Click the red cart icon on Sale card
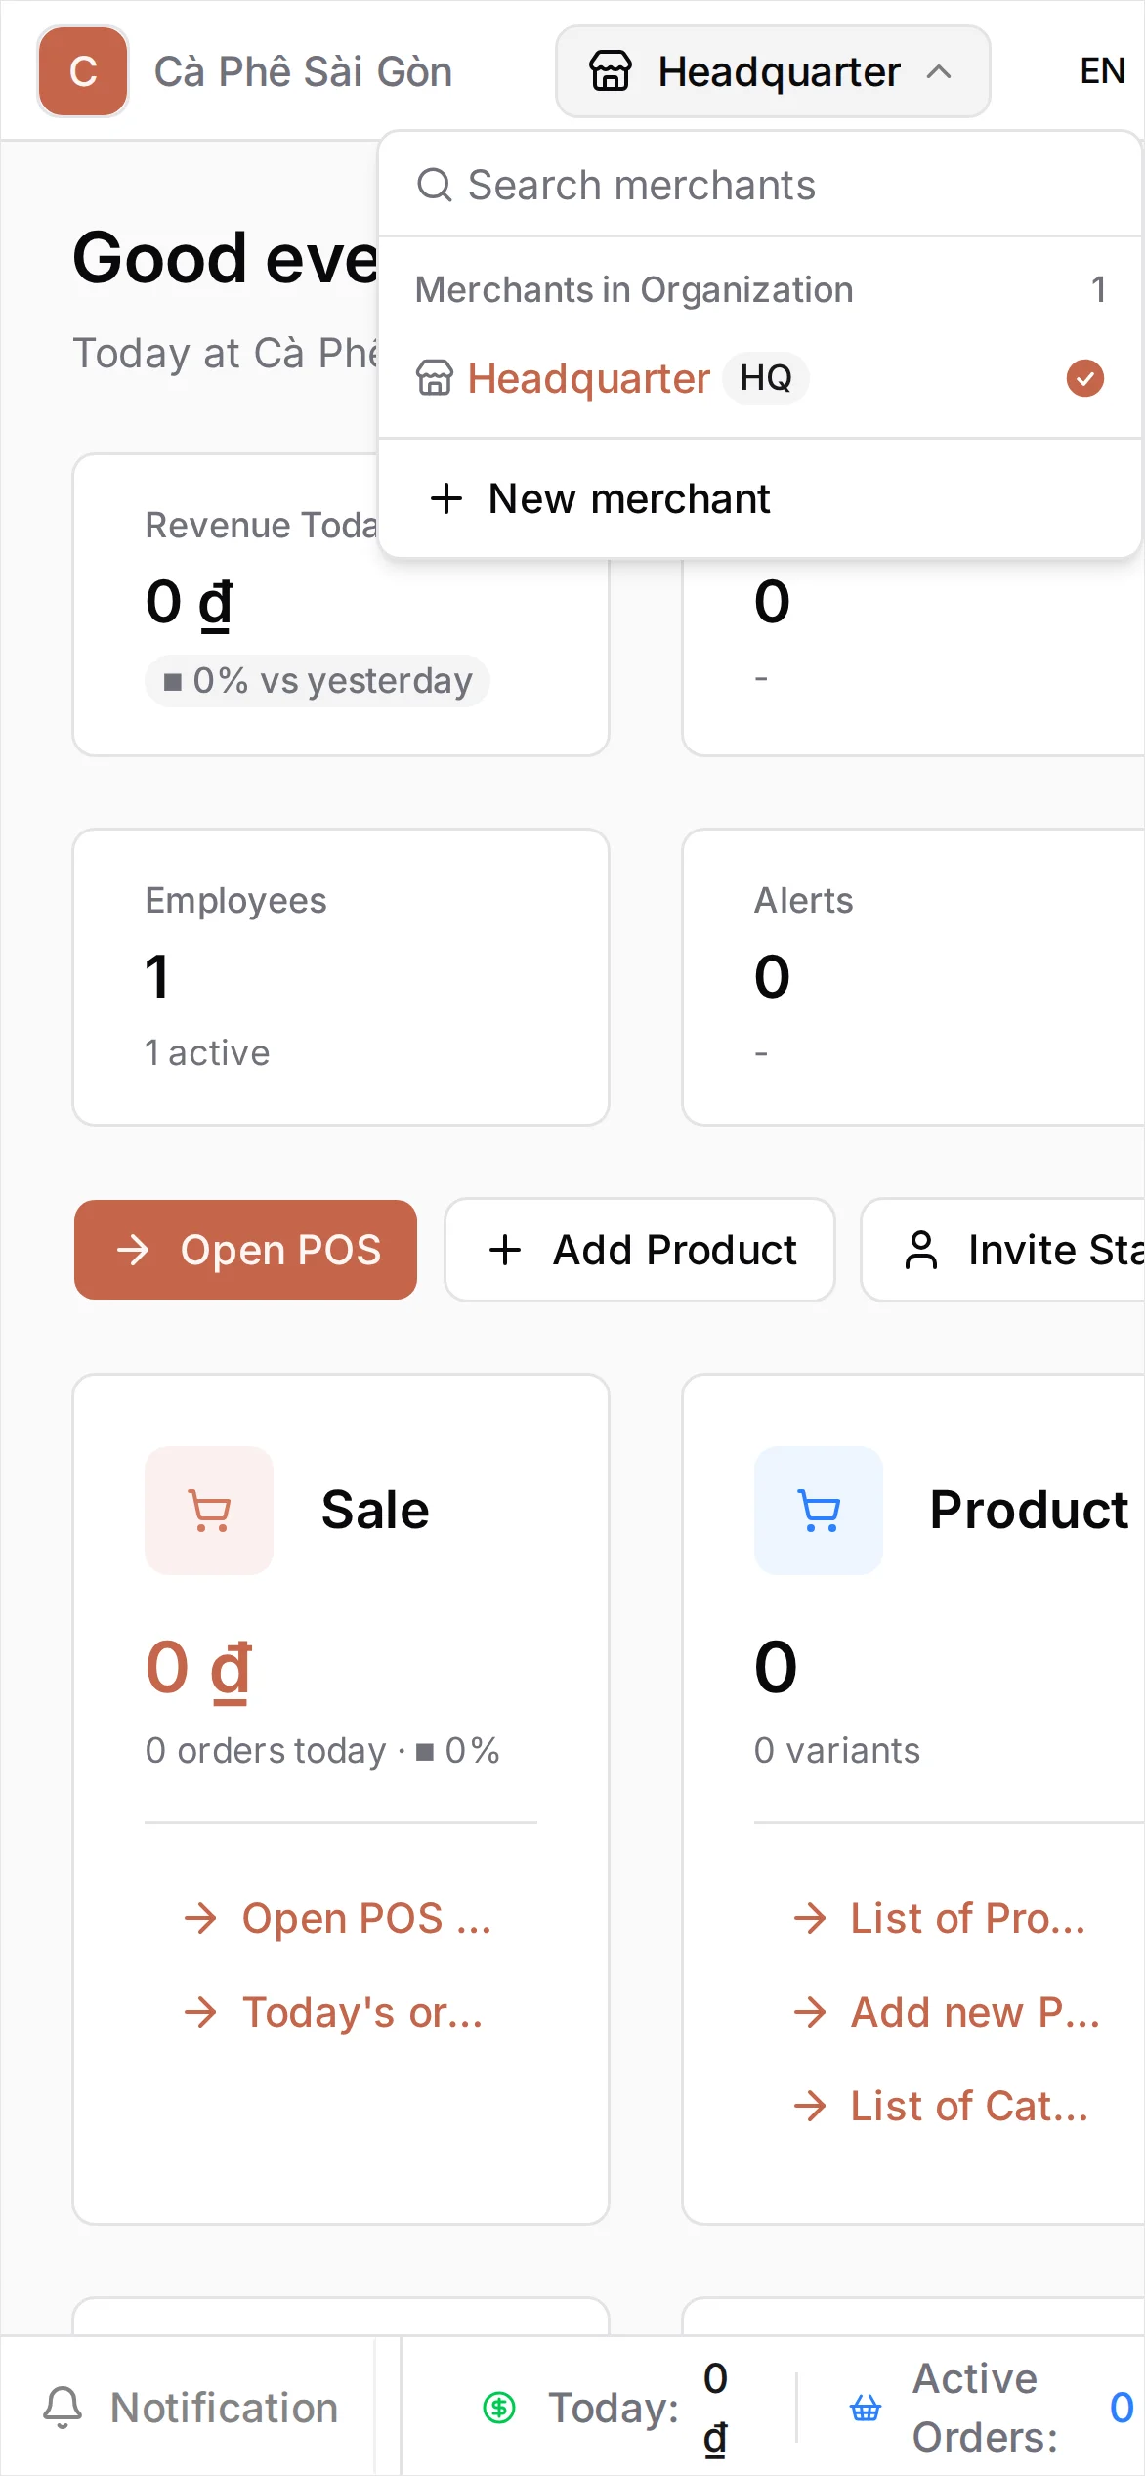1145x2476 pixels. [x=209, y=1511]
